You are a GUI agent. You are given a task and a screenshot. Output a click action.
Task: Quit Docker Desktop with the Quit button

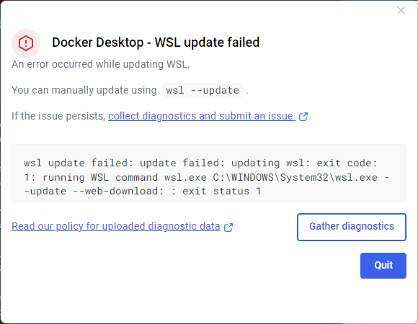click(383, 266)
